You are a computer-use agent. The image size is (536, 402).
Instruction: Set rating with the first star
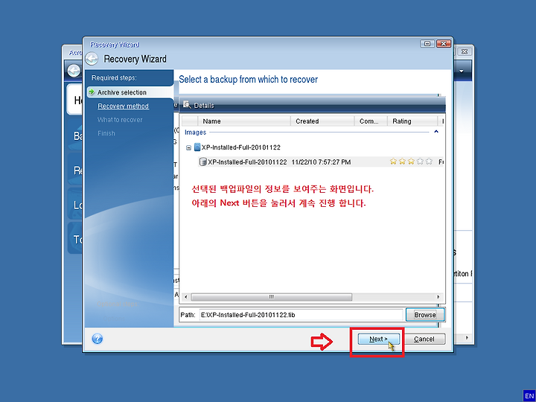(394, 162)
